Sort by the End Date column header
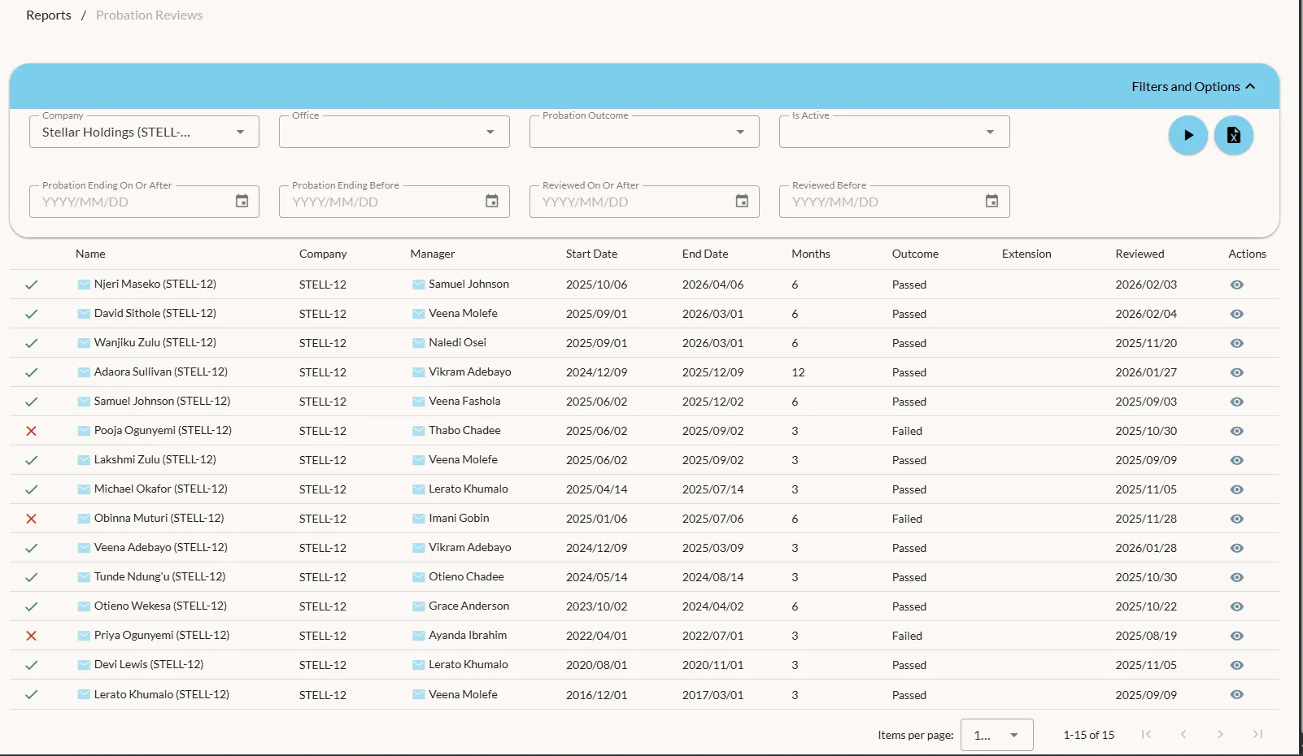The height and width of the screenshot is (756, 1303). [x=705, y=254]
